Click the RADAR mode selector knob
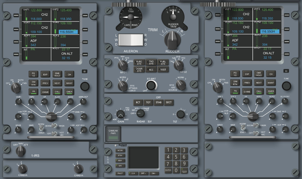Viewport: 302px width, 179px height. pyautogui.click(x=140, y=113)
